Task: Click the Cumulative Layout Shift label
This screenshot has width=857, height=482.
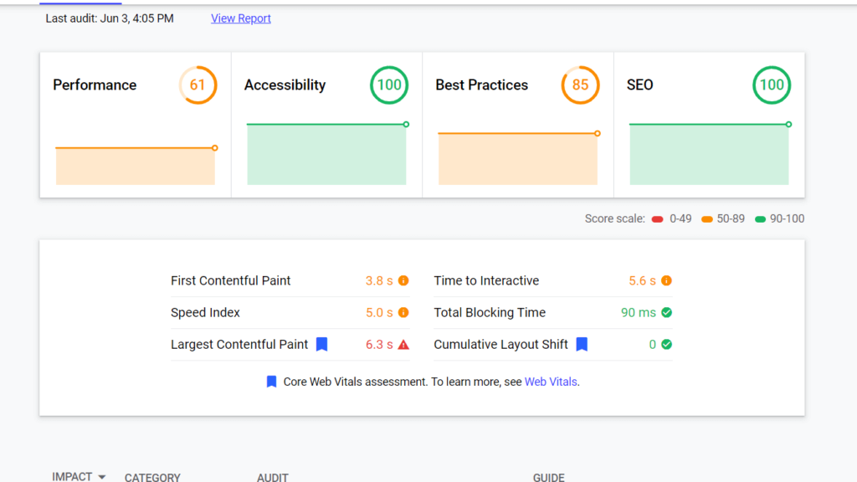Action: pos(500,344)
